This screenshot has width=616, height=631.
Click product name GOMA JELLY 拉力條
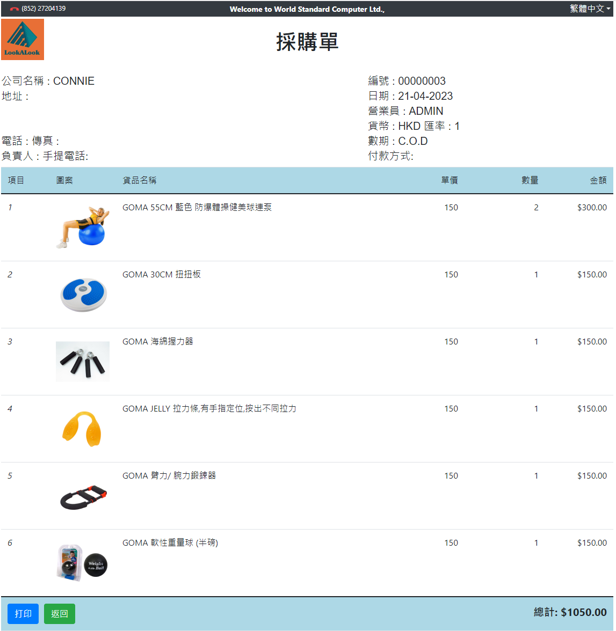(x=209, y=408)
